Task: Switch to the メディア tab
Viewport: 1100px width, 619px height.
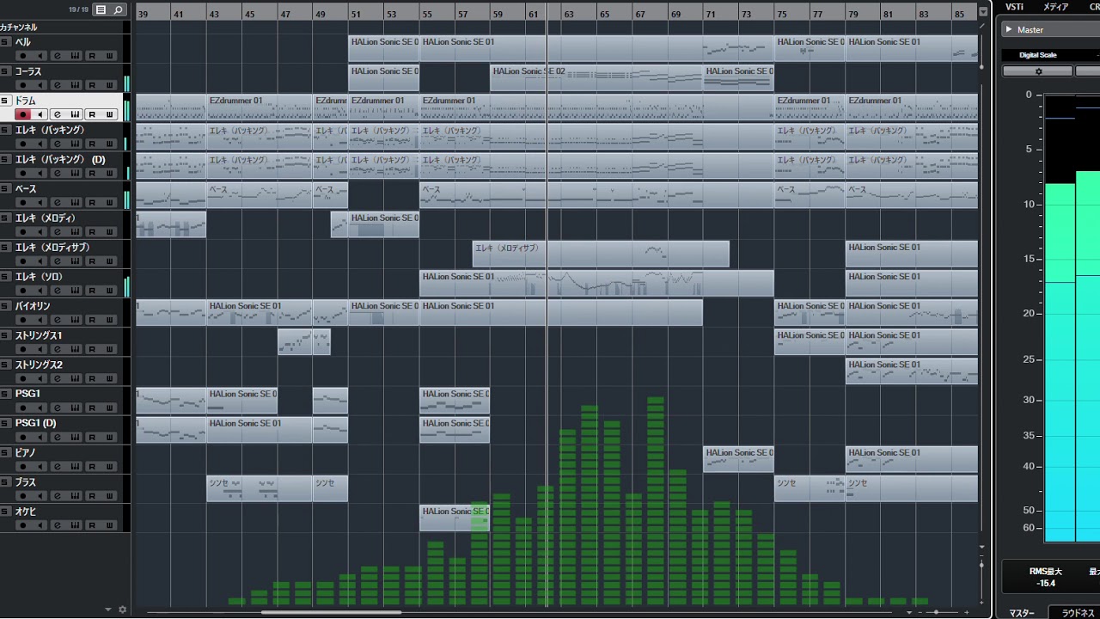Action: click(x=1055, y=7)
